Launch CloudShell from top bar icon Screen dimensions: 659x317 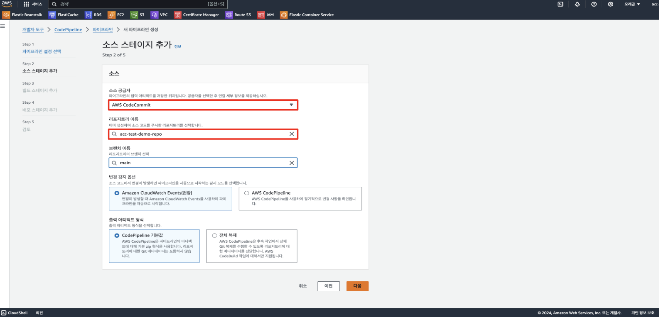560,4
